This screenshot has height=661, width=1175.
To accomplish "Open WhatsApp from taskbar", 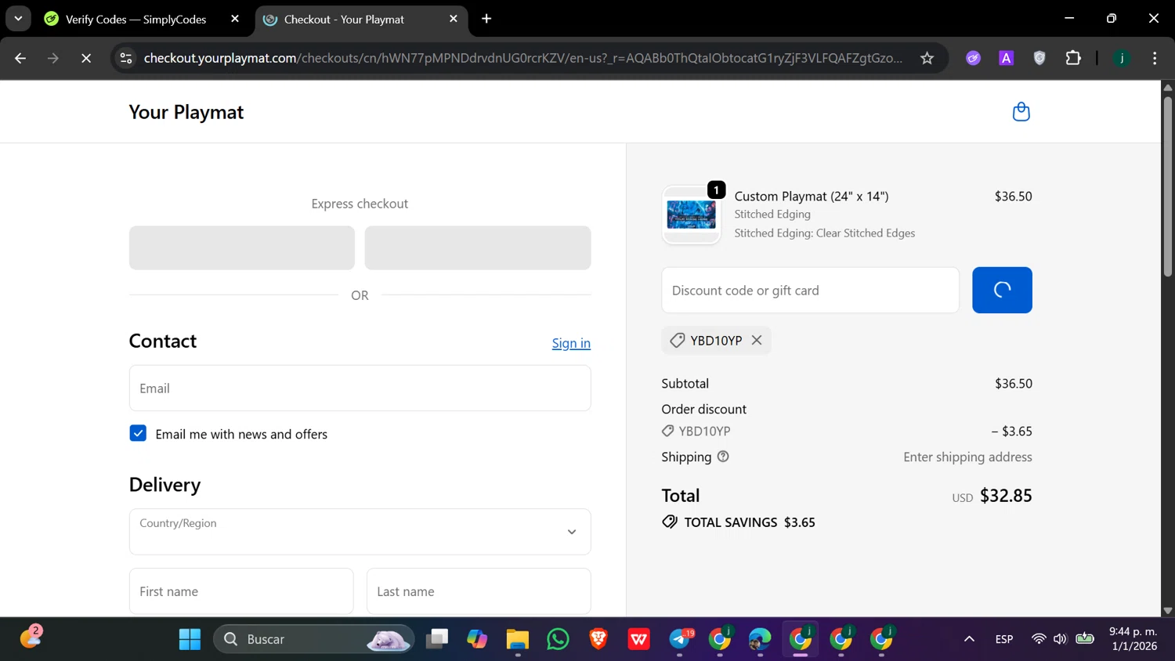I will tap(558, 639).
